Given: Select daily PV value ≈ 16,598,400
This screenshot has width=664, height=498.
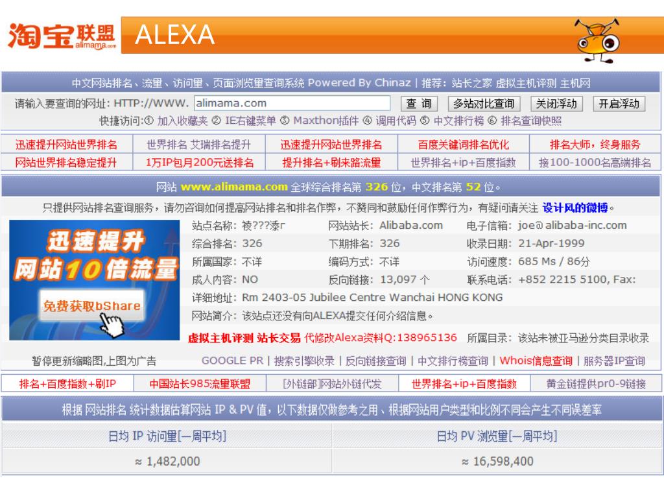Looking at the screenshot, I should point(497,461).
